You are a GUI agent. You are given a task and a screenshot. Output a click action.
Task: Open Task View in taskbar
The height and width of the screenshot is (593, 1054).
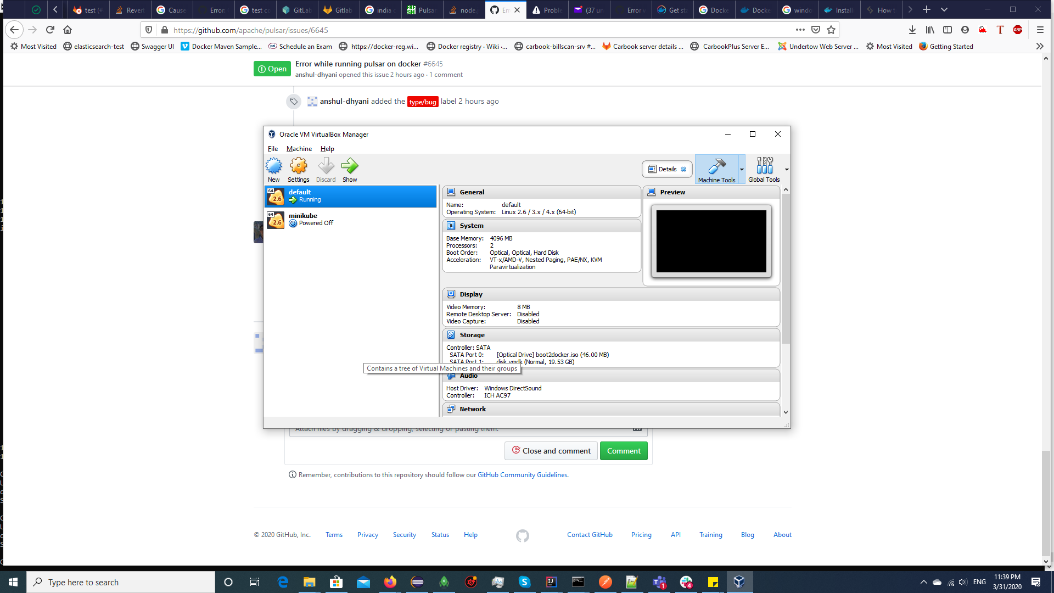click(x=255, y=582)
